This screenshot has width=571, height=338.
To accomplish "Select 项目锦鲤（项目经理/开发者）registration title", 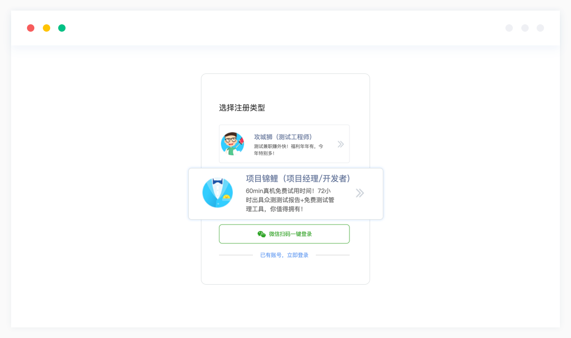I will click(x=298, y=179).
